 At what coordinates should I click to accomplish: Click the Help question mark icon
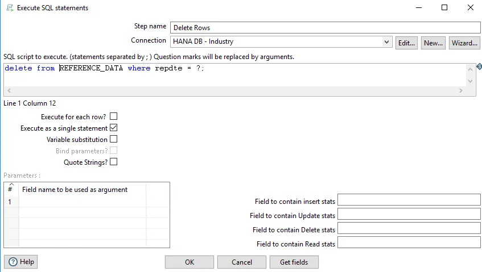(13, 262)
